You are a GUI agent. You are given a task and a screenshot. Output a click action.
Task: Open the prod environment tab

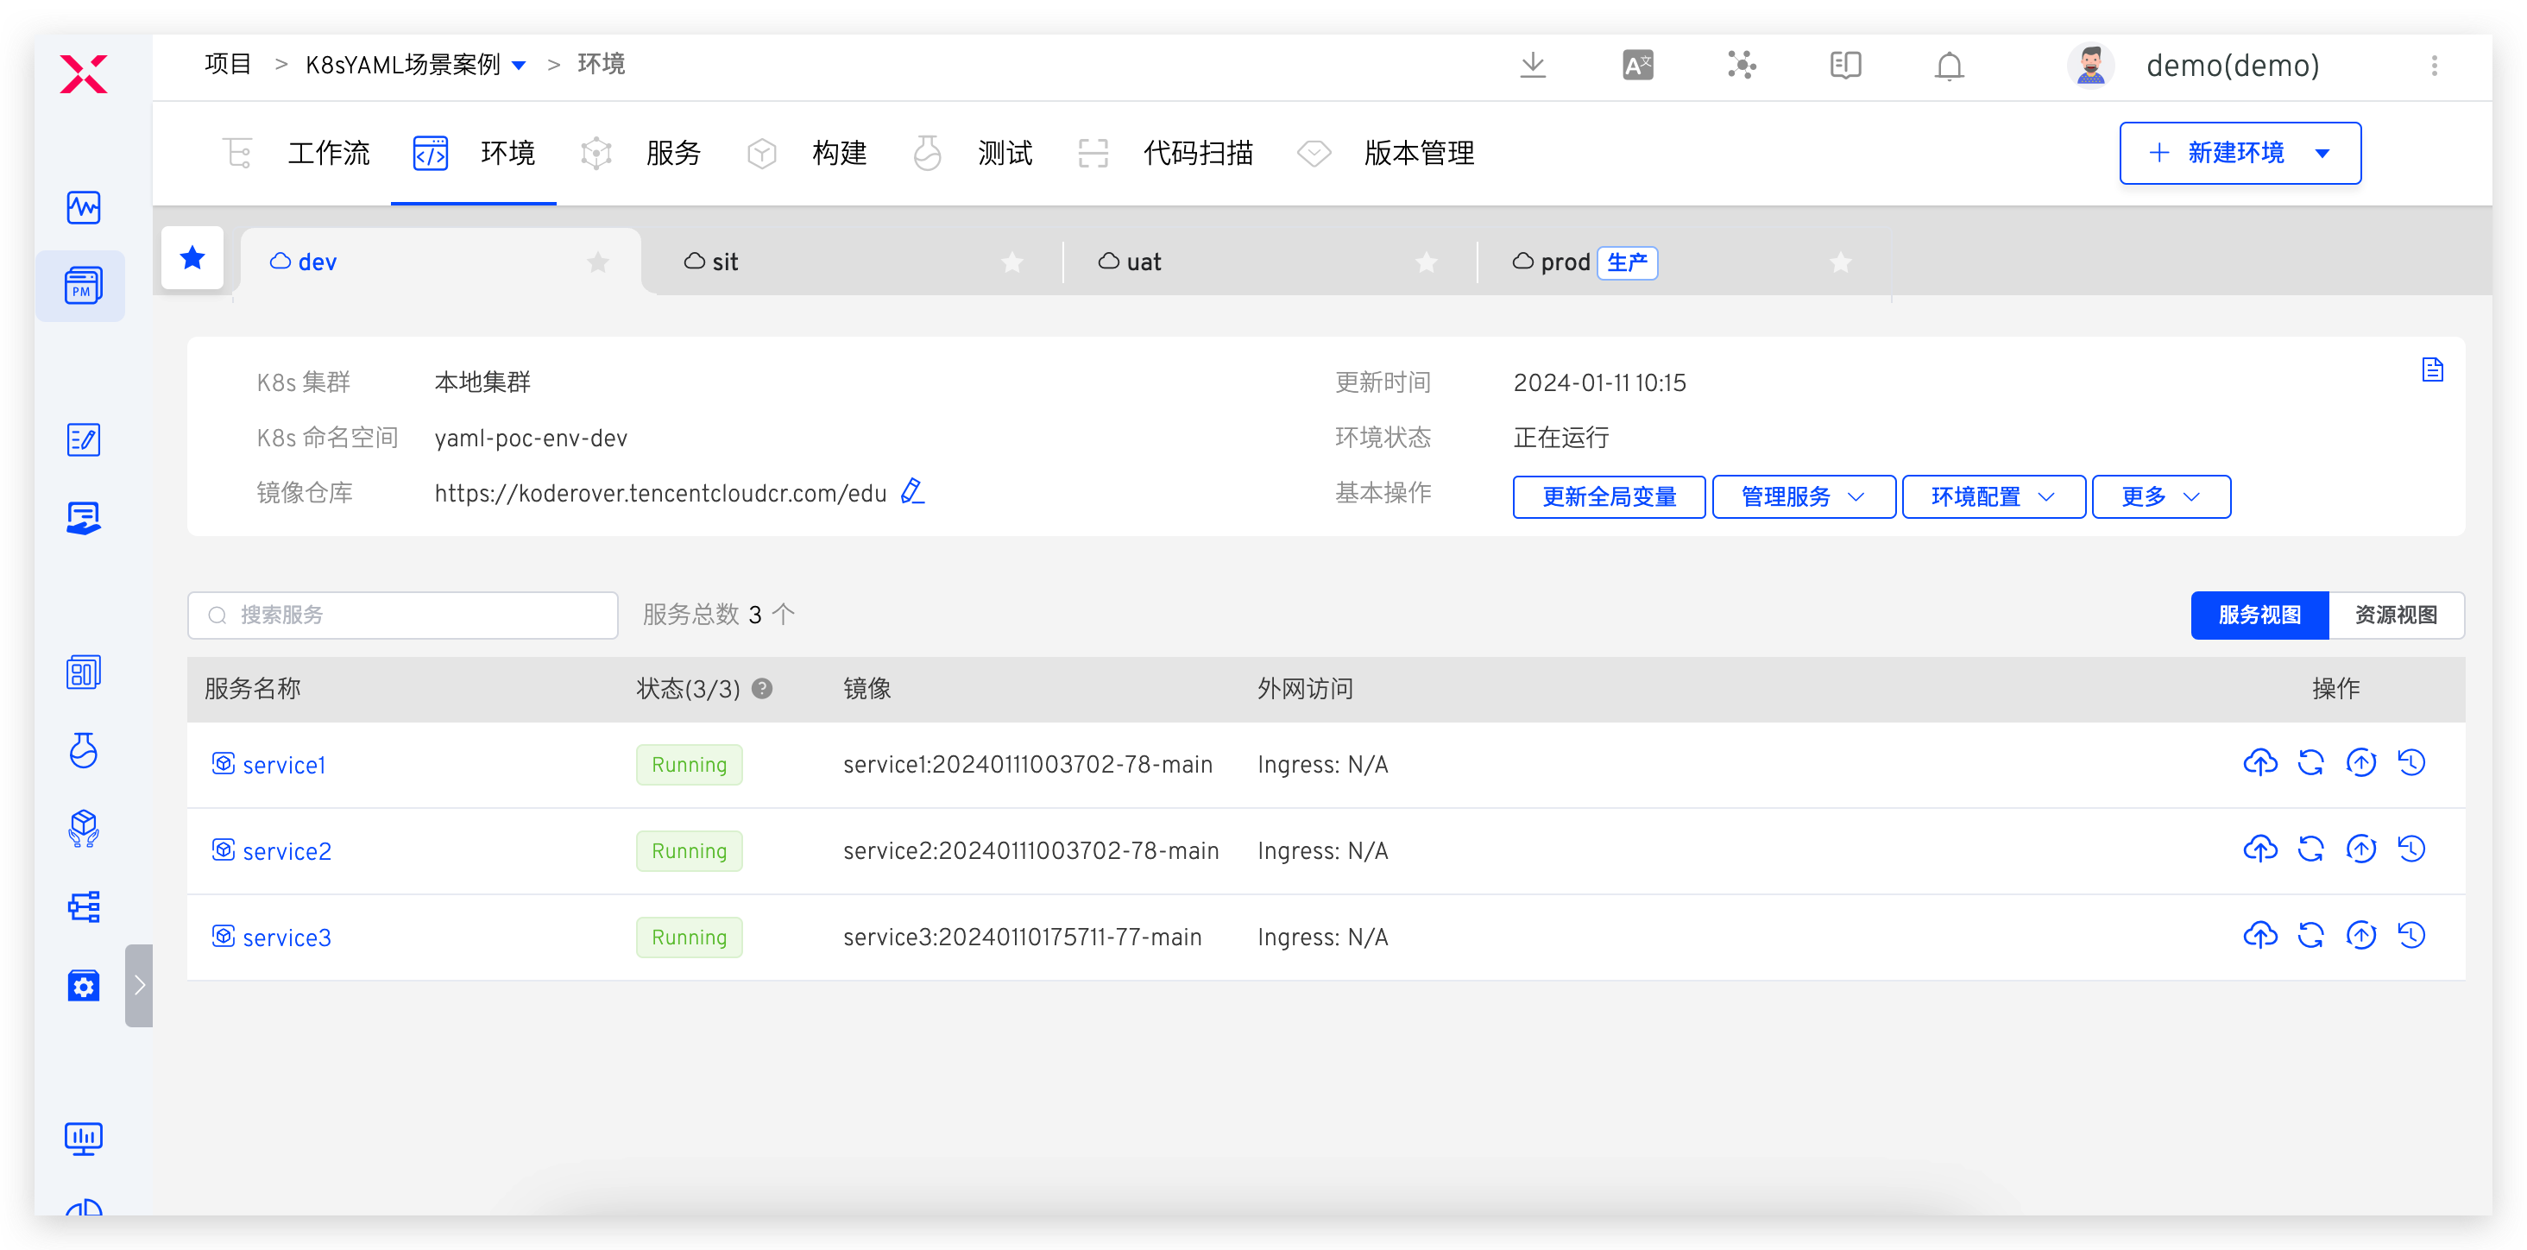point(1564,261)
